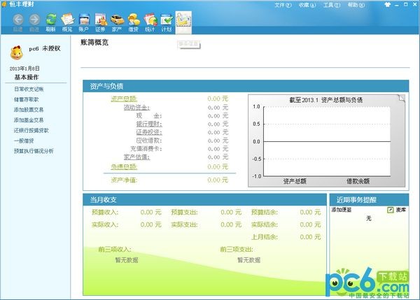Click the 家产估值 link

(x=136, y=157)
